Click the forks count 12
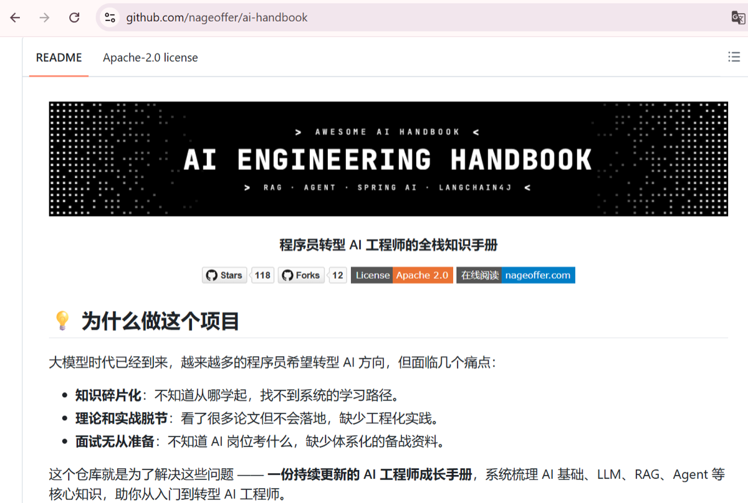The image size is (748, 503). [337, 275]
